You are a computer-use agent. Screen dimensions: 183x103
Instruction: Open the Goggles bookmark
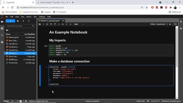[46, 12]
